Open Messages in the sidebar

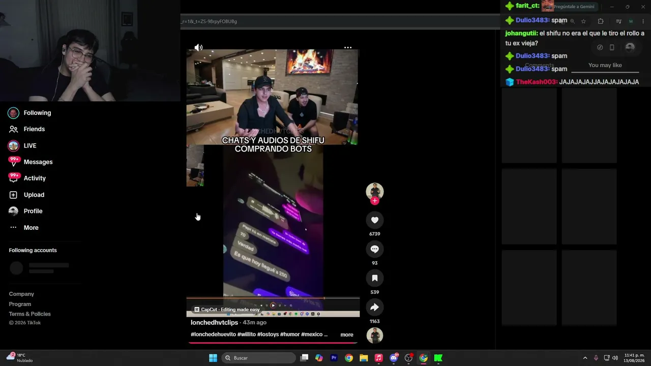(x=38, y=162)
